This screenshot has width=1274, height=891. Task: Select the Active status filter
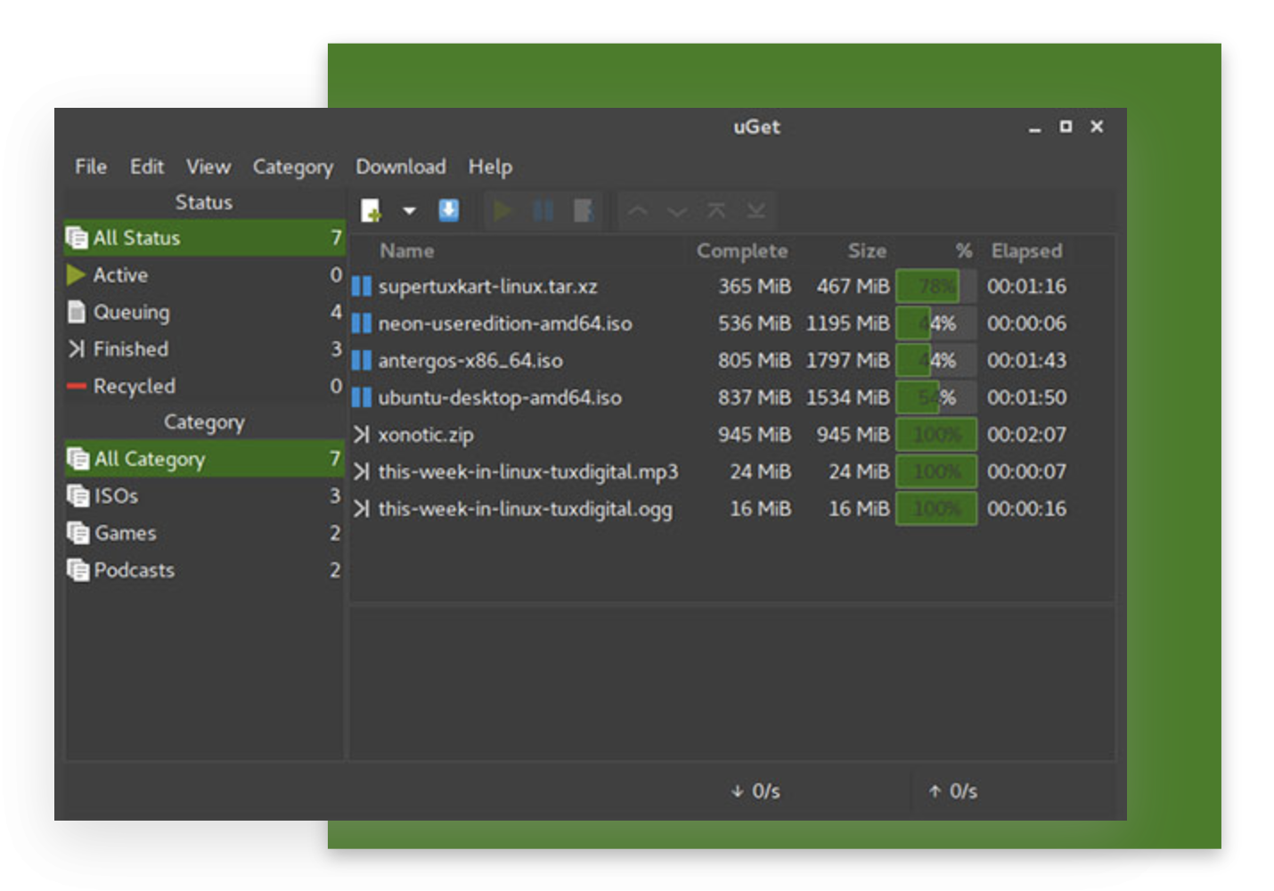(205, 275)
